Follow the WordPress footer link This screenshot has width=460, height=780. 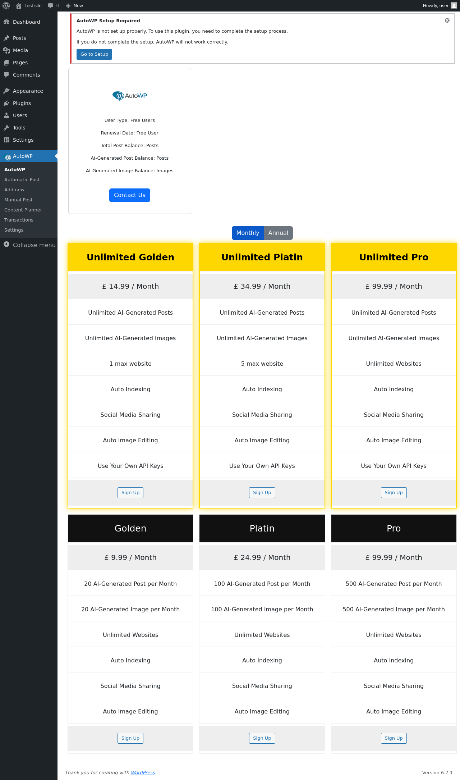coord(143,772)
